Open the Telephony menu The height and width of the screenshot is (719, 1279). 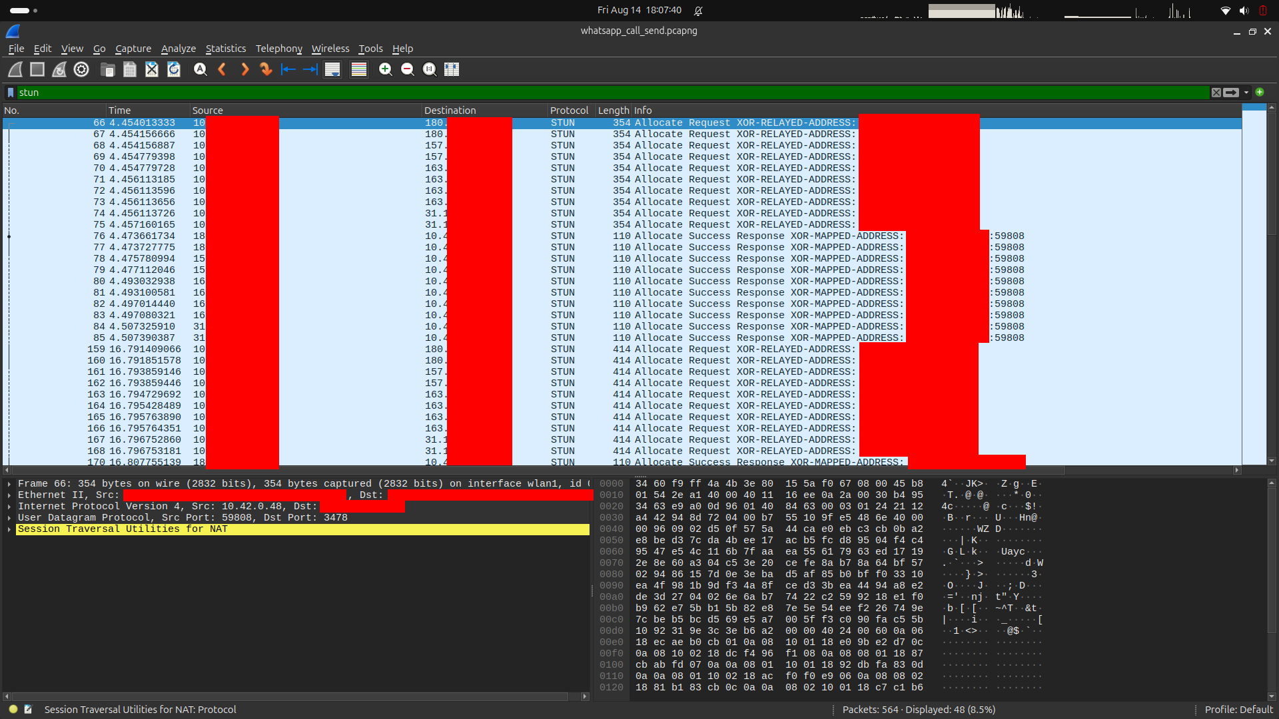click(x=279, y=49)
